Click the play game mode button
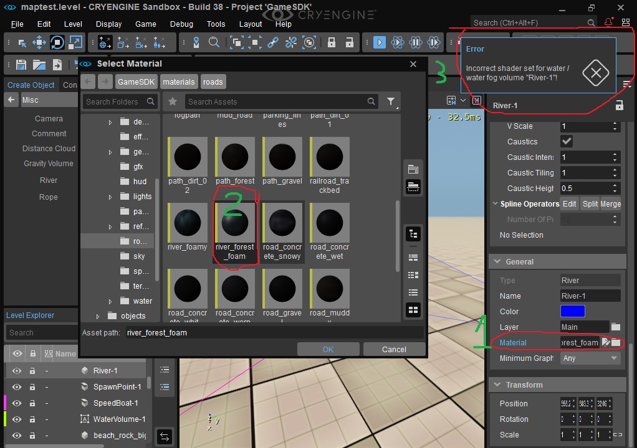Viewport: 637px width, 448px height. [x=379, y=42]
